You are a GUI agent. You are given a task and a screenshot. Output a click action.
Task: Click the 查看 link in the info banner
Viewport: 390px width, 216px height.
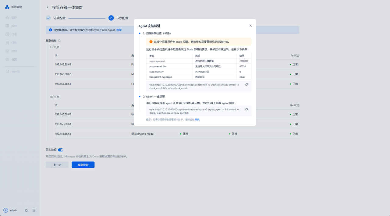pos(119,30)
